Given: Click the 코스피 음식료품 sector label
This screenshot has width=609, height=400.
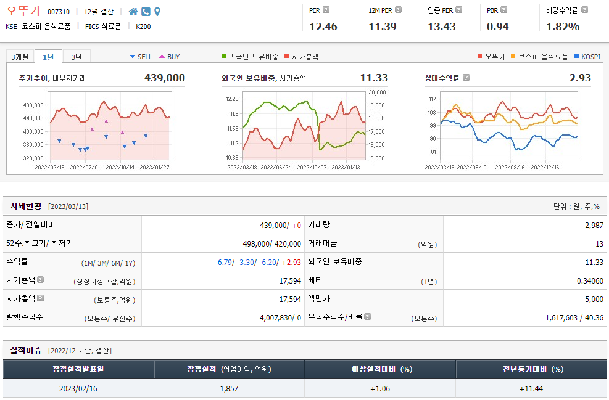Looking at the screenshot, I should [46, 27].
